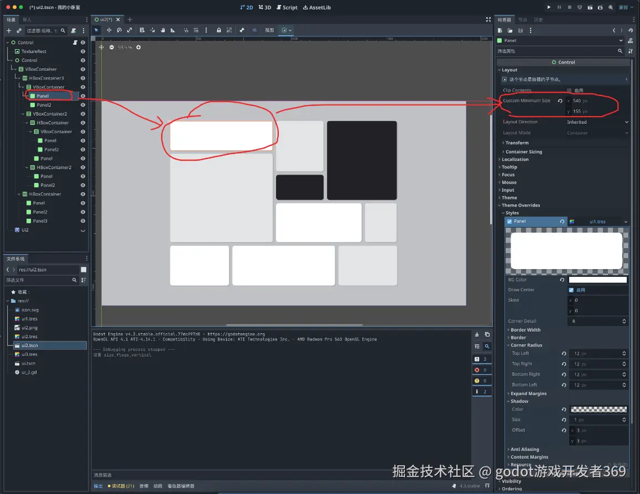This screenshot has width=640, height=494.
Task: Expand the Anti Aliasing section
Action: [524, 450]
